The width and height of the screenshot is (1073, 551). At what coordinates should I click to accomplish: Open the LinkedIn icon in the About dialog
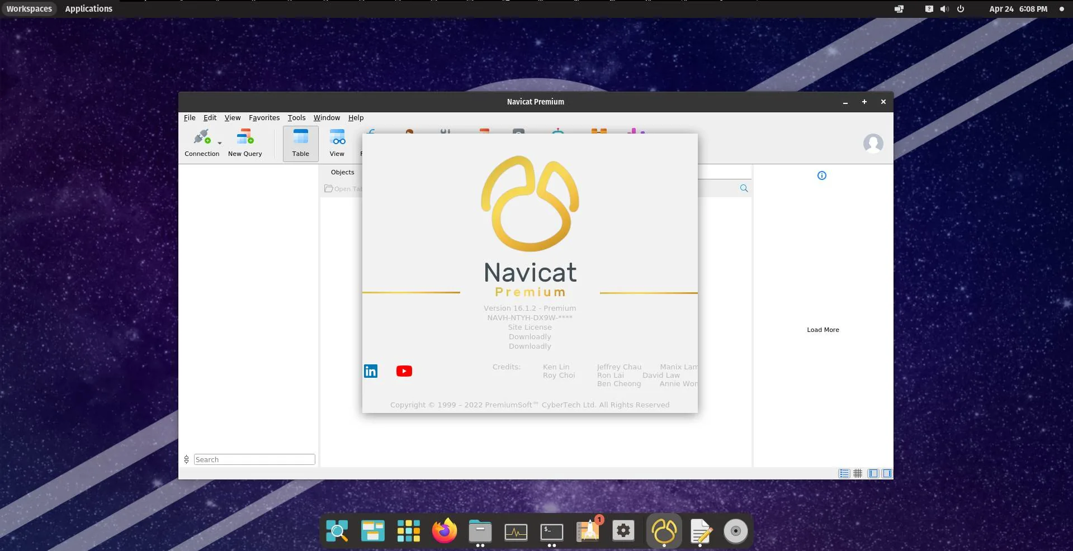371,371
